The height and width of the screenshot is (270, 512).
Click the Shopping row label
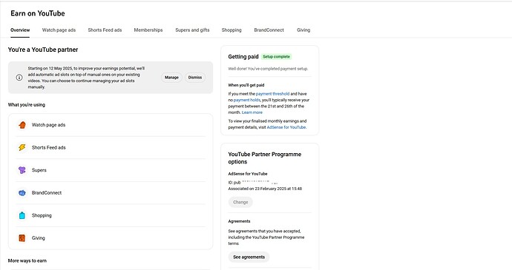(42, 215)
